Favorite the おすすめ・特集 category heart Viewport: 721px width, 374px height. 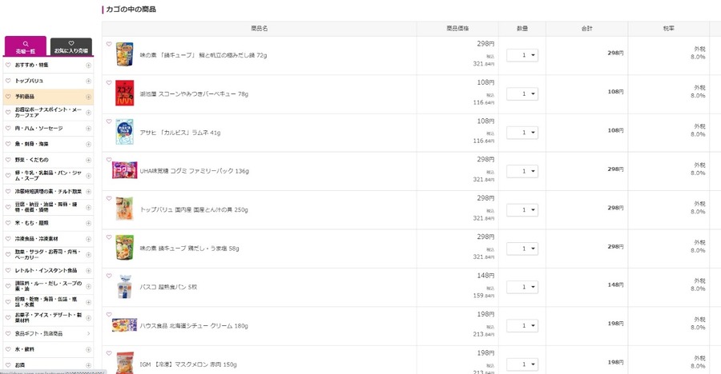click(x=8, y=66)
